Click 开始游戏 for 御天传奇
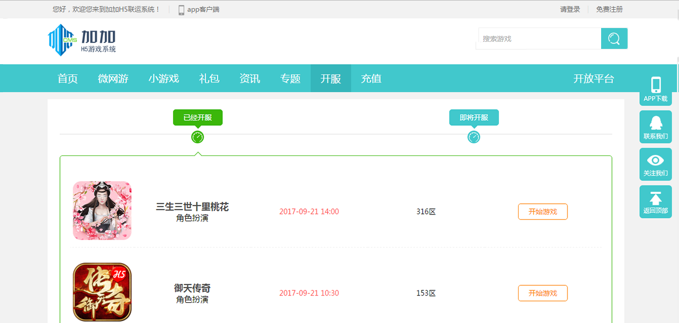 click(x=543, y=293)
